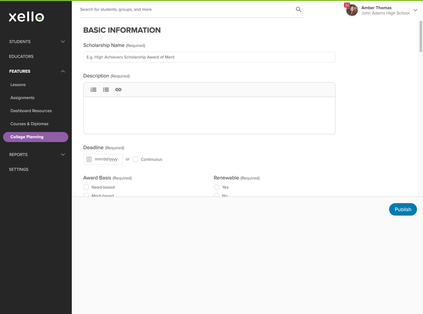
Task: Open the notification badge showing 32
Action: 347,5
